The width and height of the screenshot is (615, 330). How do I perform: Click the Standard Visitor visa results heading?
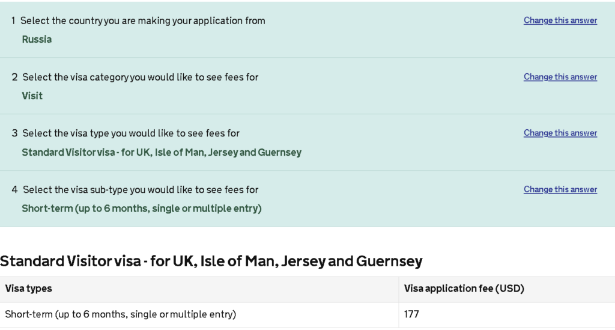click(211, 261)
